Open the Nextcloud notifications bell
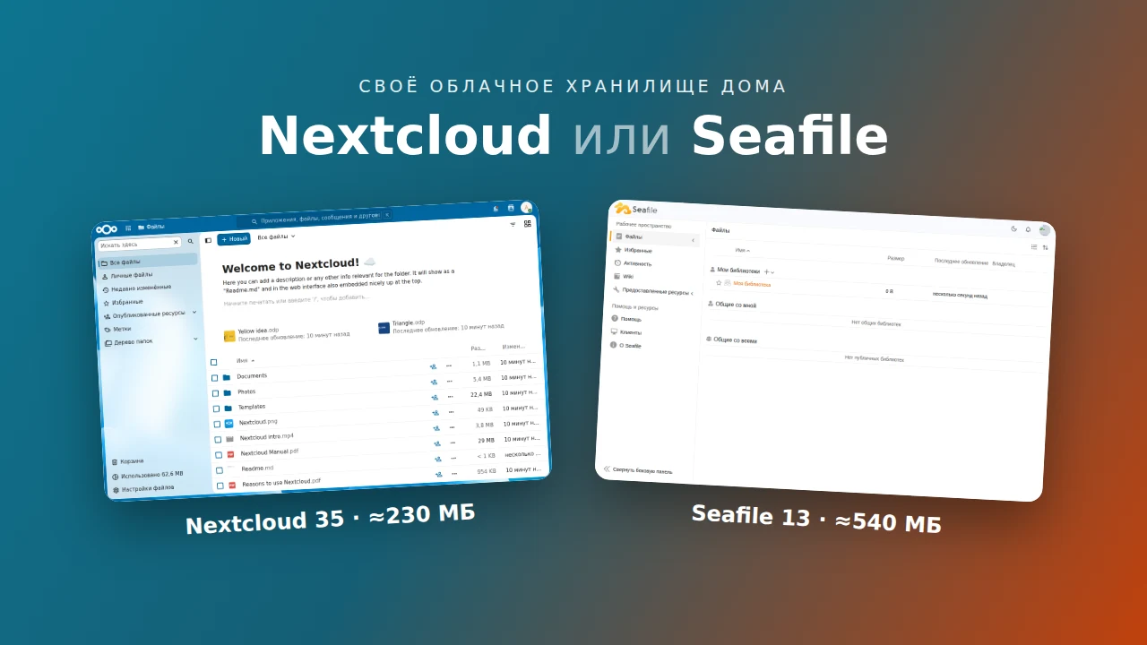The width and height of the screenshot is (1147, 645). click(496, 209)
